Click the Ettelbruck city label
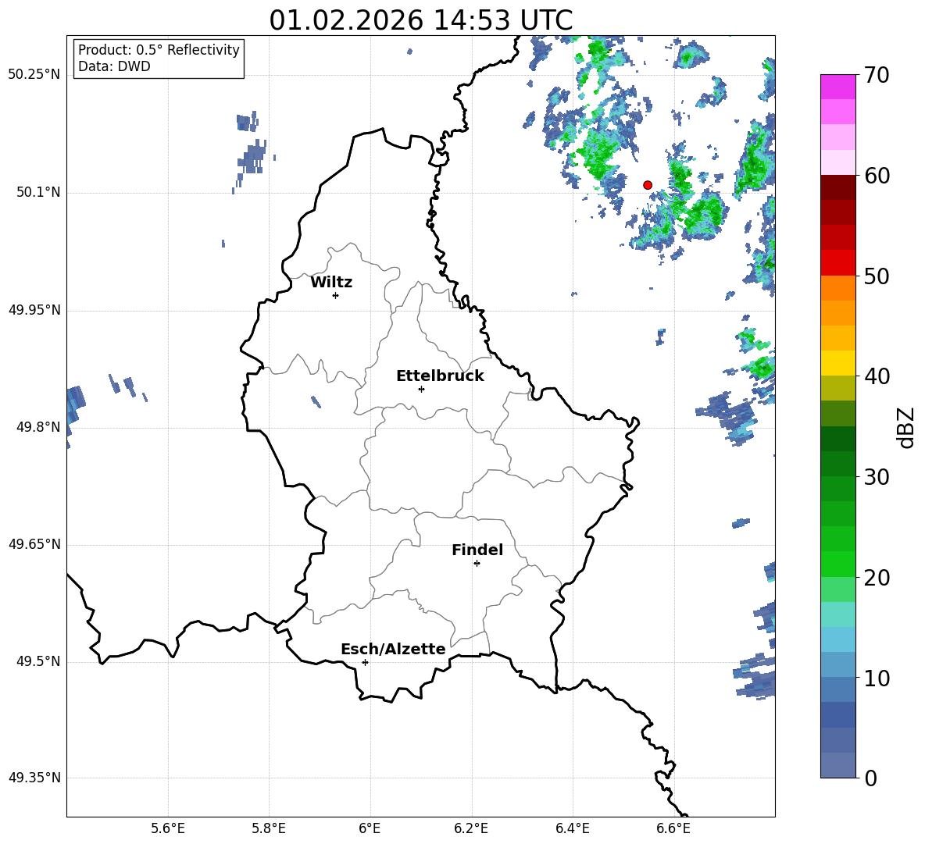This screenshot has width=925, height=844. (x=440, y=376)
